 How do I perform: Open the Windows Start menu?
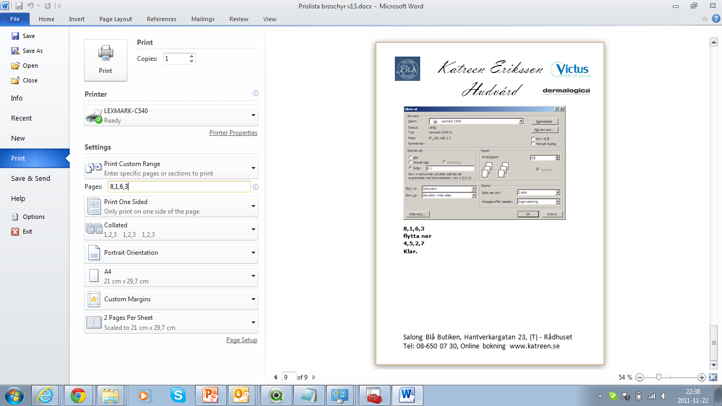point(14,395)
